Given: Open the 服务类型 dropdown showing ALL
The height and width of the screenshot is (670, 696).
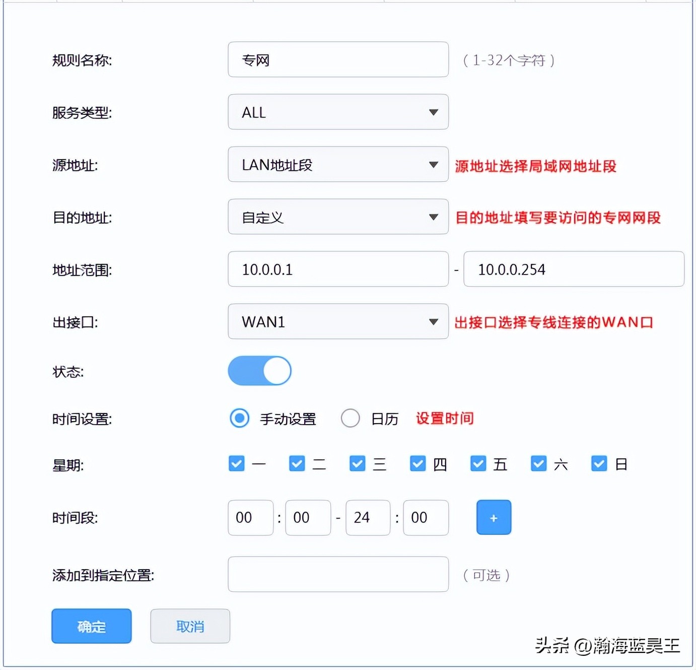Looking at the screenshot, I should point(337,112).
